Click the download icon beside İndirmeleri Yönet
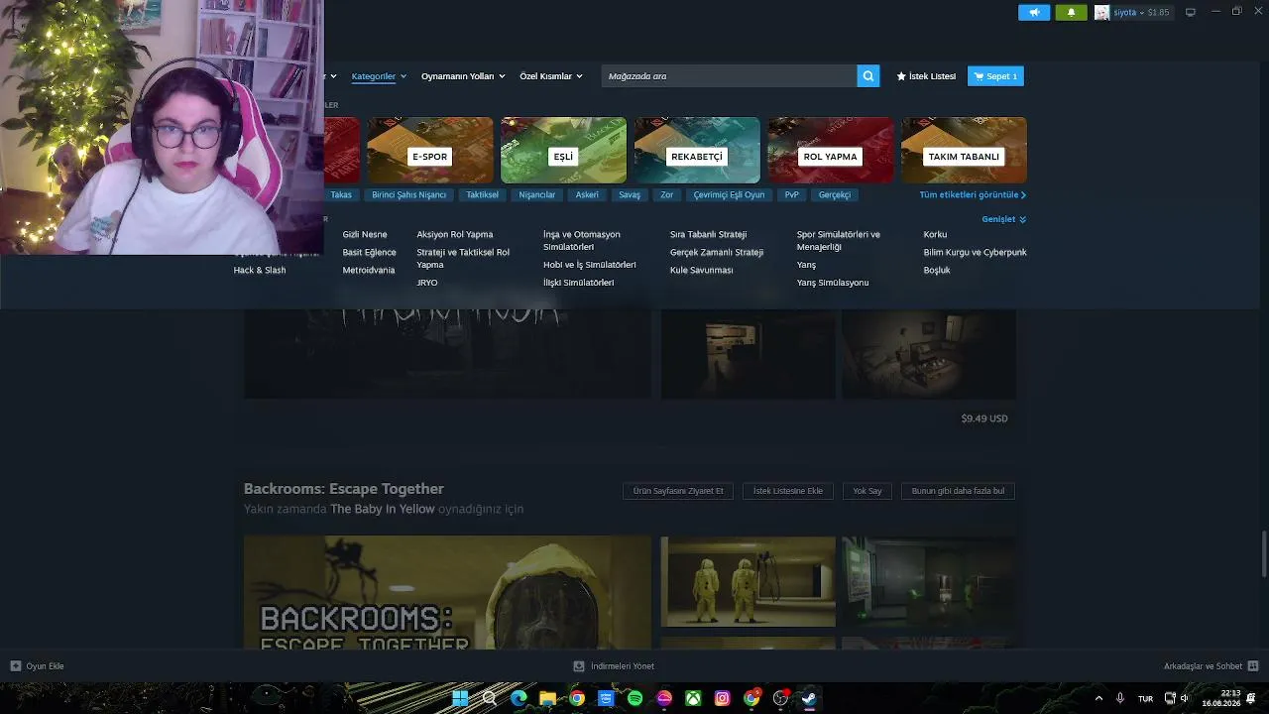The height and width of the screenshot is (714, 1269). (579, 666)
